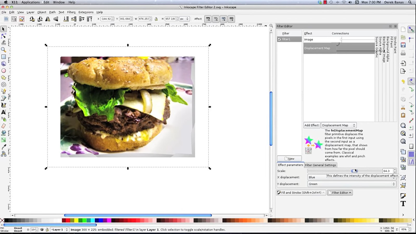
Task: Select the Zoom magnifier tool
Action: (x=4, y=50)
